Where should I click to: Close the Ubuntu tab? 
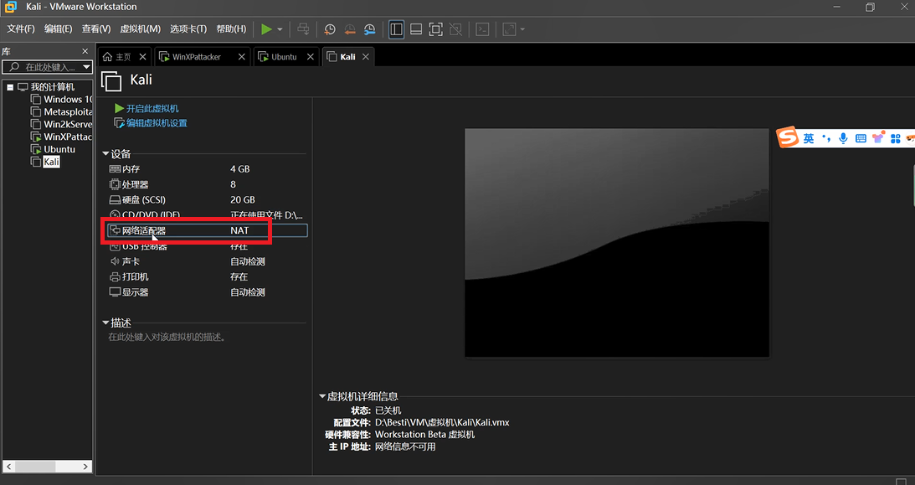point(311,57)
